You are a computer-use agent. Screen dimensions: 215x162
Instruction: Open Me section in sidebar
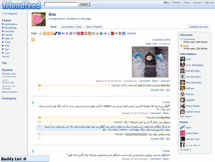pos(4,63)
